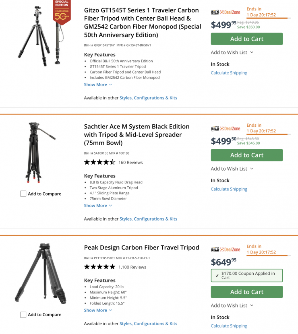Image resolution: width=298 pixels, height=334 pixels.
Task: Expand Show More for Sachtler key features
Action: [98, 206]
